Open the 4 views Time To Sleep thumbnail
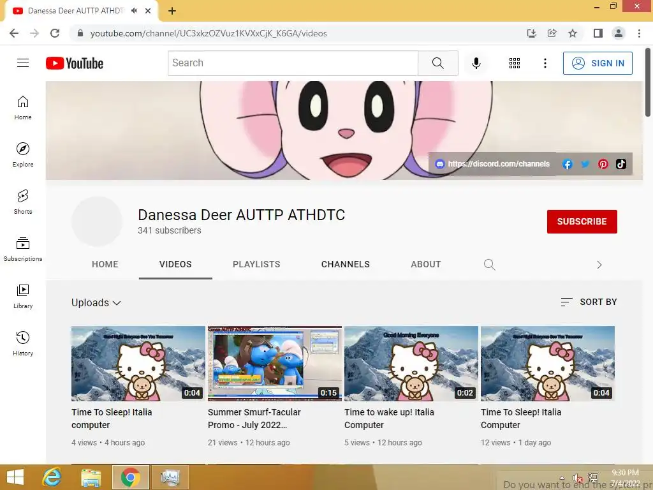653x490 pixels. click(138, 363)
